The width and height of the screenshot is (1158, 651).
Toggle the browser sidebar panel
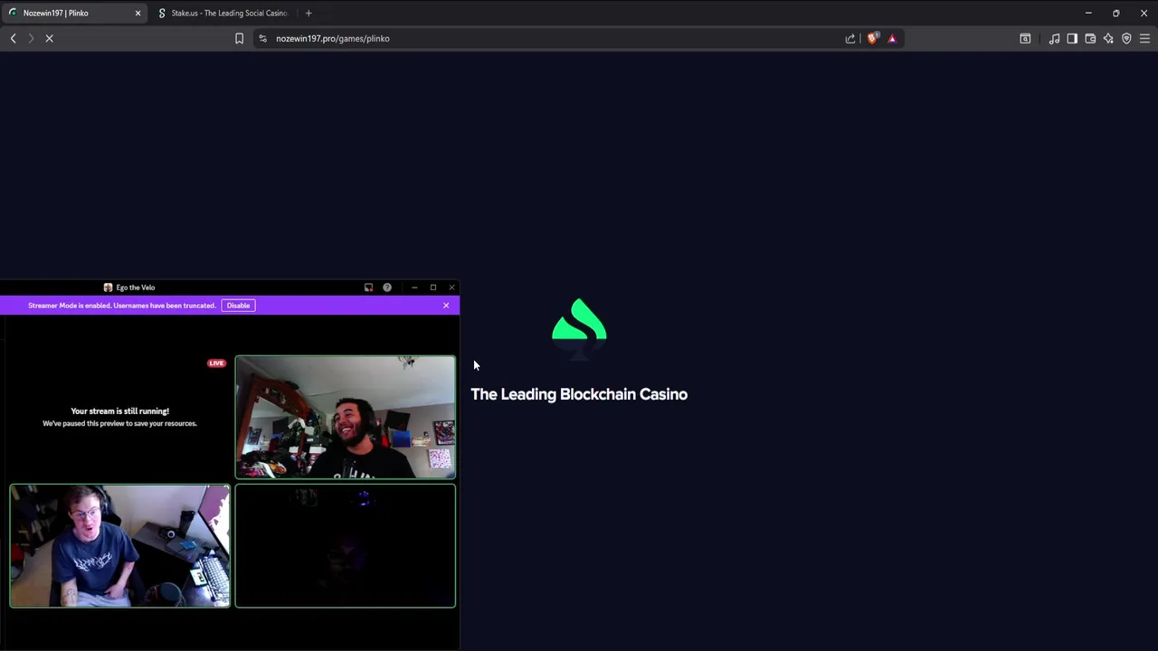1072,38
